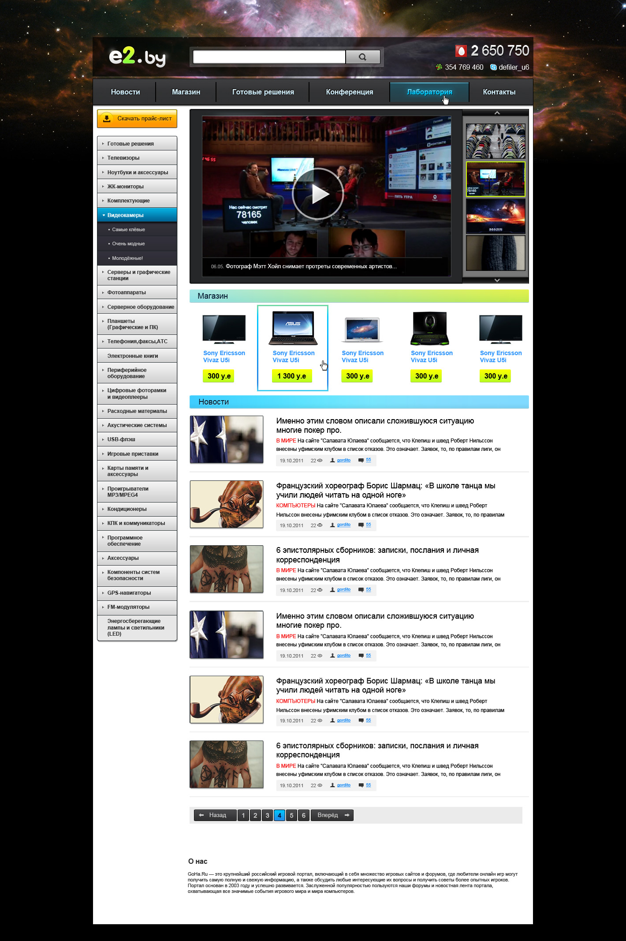The image size is (626, 941).
Task: Click the Назад pagination button
Action: (215, 815)
